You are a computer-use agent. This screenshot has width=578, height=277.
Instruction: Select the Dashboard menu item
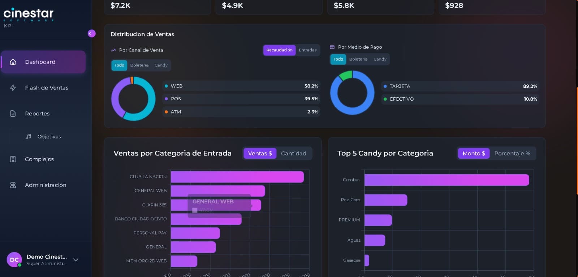(43, 62)
